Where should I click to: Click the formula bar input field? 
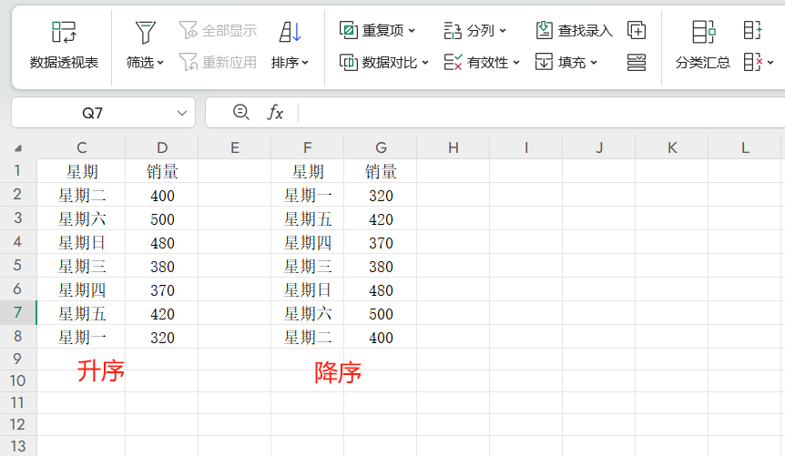(x=537, y=113)
